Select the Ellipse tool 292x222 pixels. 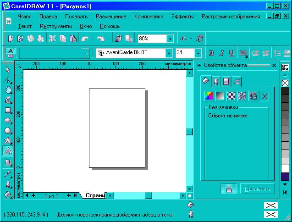pyautogui.click(x=8, y=121)
